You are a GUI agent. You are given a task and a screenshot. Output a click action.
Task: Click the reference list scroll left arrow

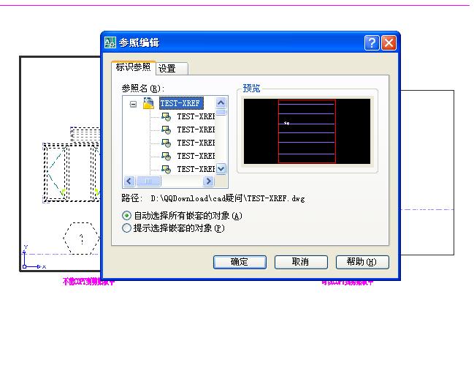pos(129,181)
